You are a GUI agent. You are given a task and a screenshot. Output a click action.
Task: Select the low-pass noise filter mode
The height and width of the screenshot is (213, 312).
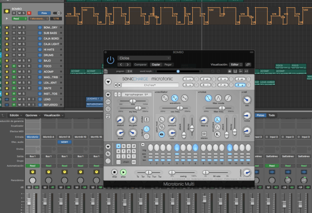pos(208,98)
